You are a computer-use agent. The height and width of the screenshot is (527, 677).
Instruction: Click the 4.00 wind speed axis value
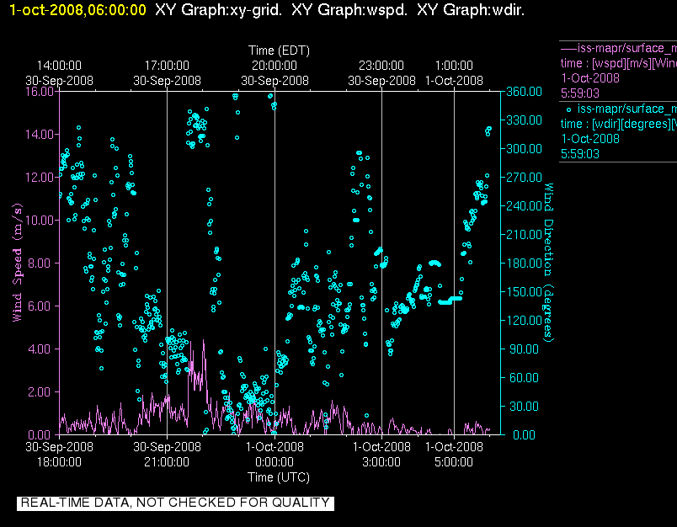point(41,349)
